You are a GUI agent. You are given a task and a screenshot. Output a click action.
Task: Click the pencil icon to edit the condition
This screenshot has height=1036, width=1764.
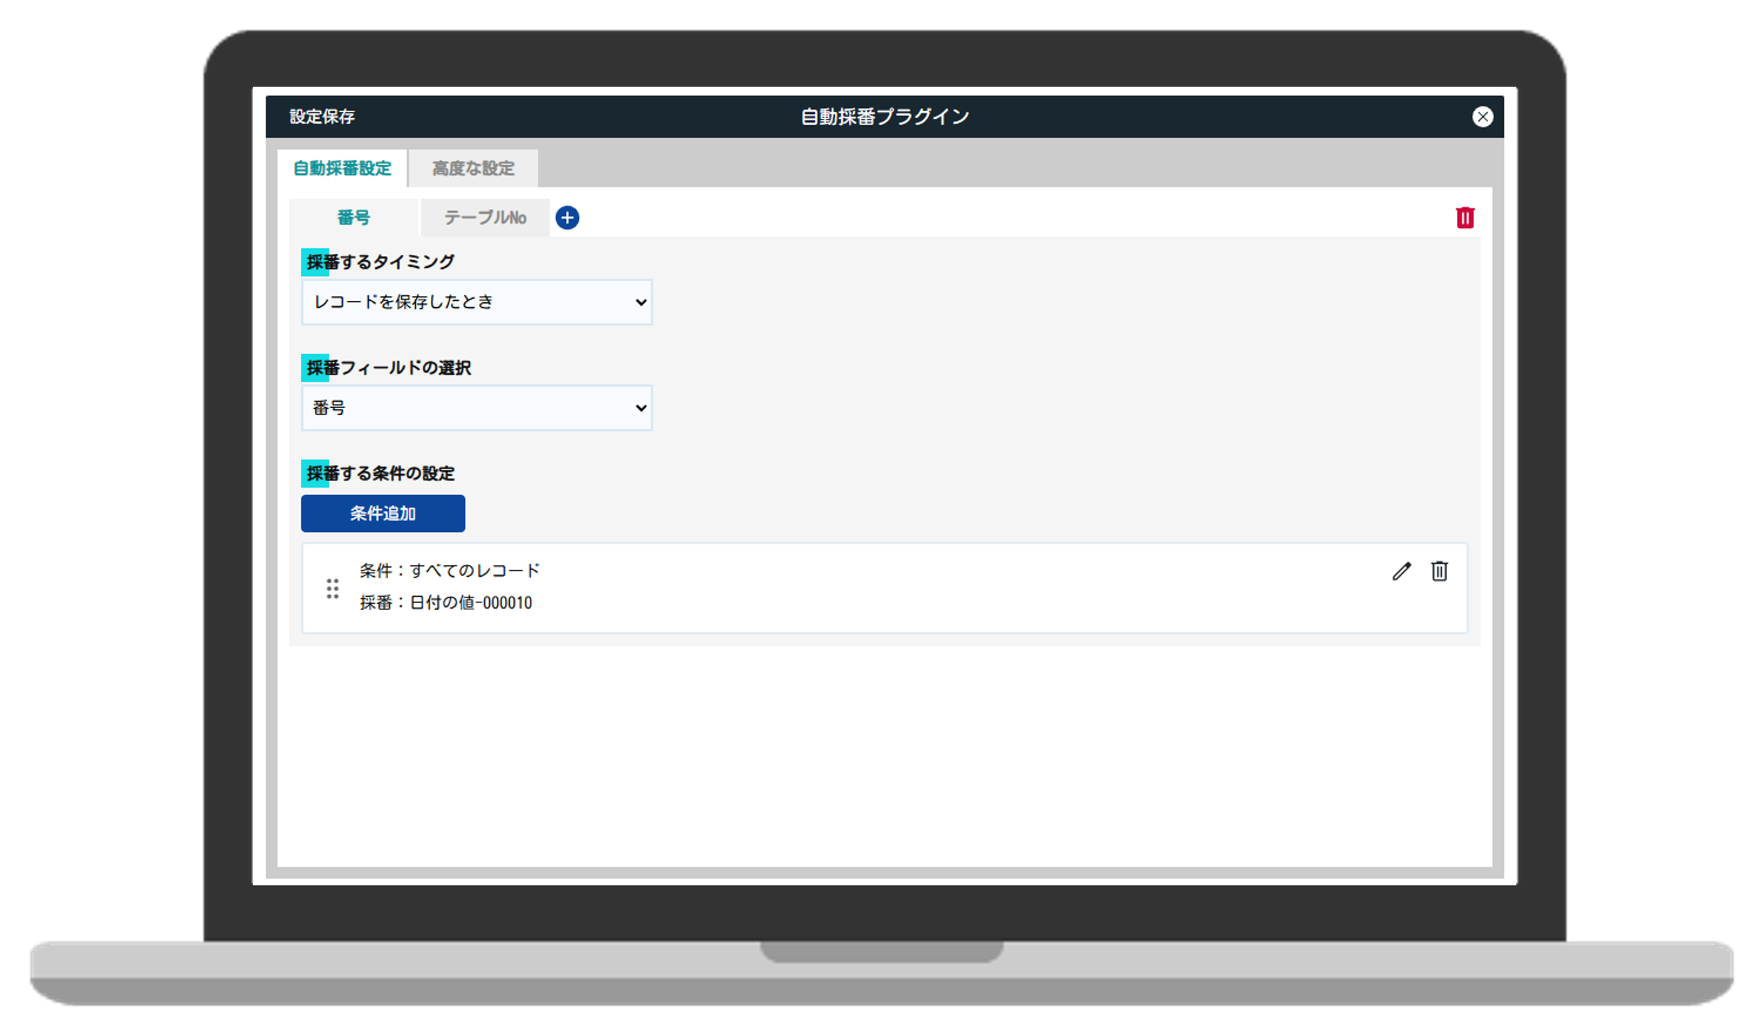click(1402, 571)
